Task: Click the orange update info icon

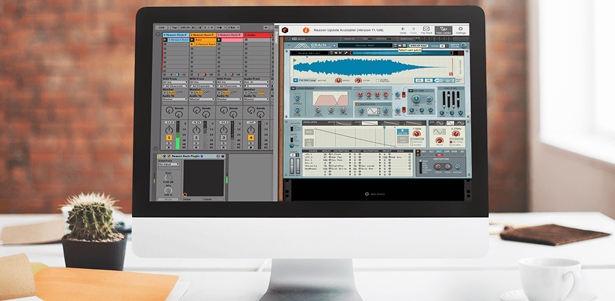Action: [306, 30]
